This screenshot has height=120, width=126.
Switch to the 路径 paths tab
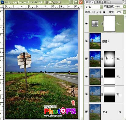coord(106,2)
